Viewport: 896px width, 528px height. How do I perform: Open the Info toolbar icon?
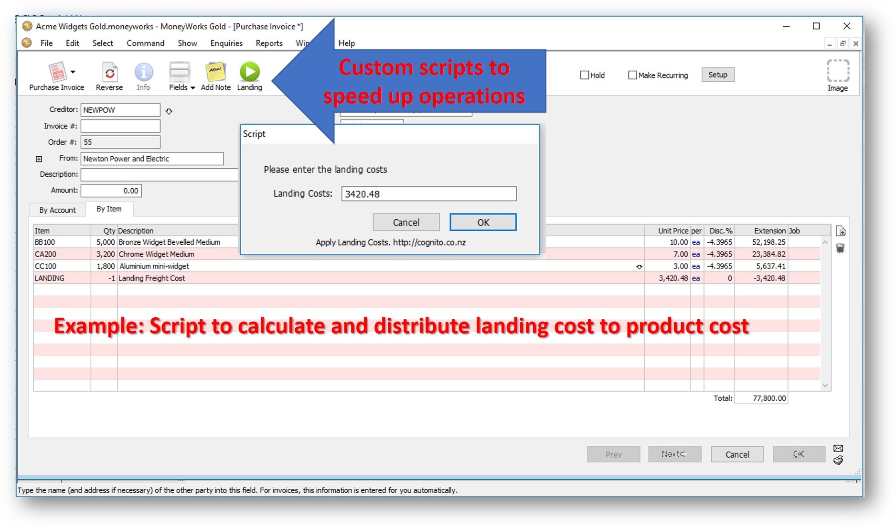[x=143, y=72]
